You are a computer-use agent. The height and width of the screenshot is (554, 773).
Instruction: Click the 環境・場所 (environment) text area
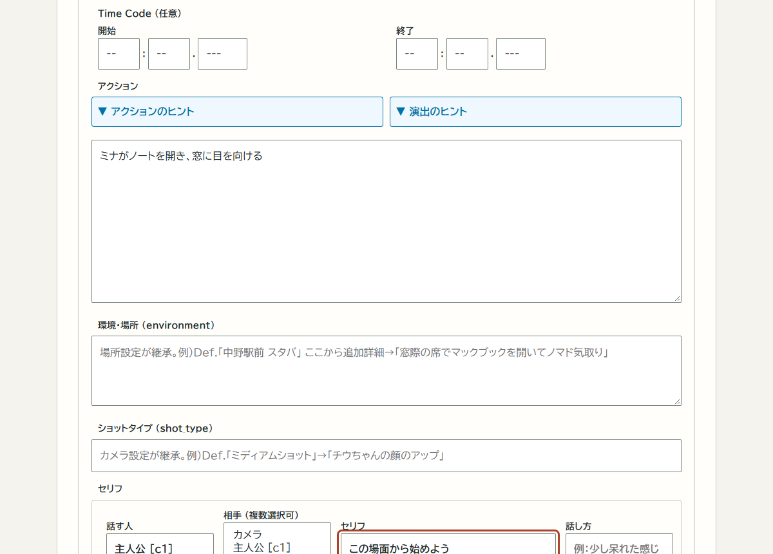[386, 370]
